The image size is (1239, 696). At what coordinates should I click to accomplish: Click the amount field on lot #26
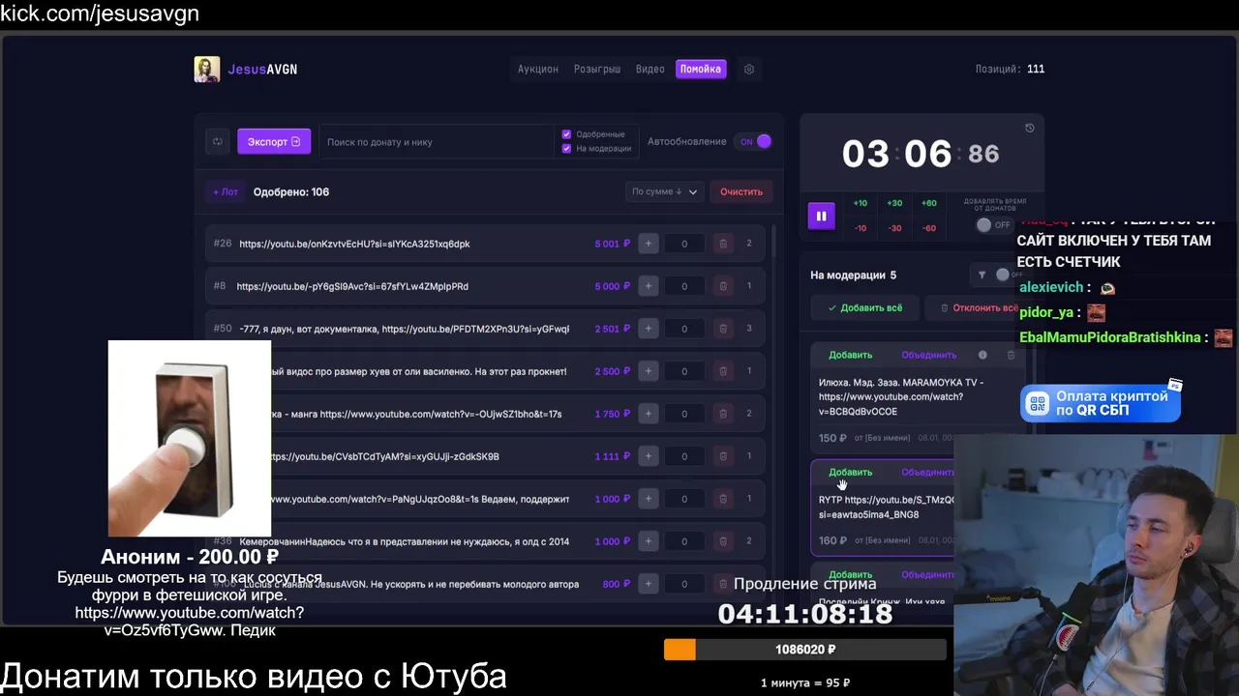point(684,244)
